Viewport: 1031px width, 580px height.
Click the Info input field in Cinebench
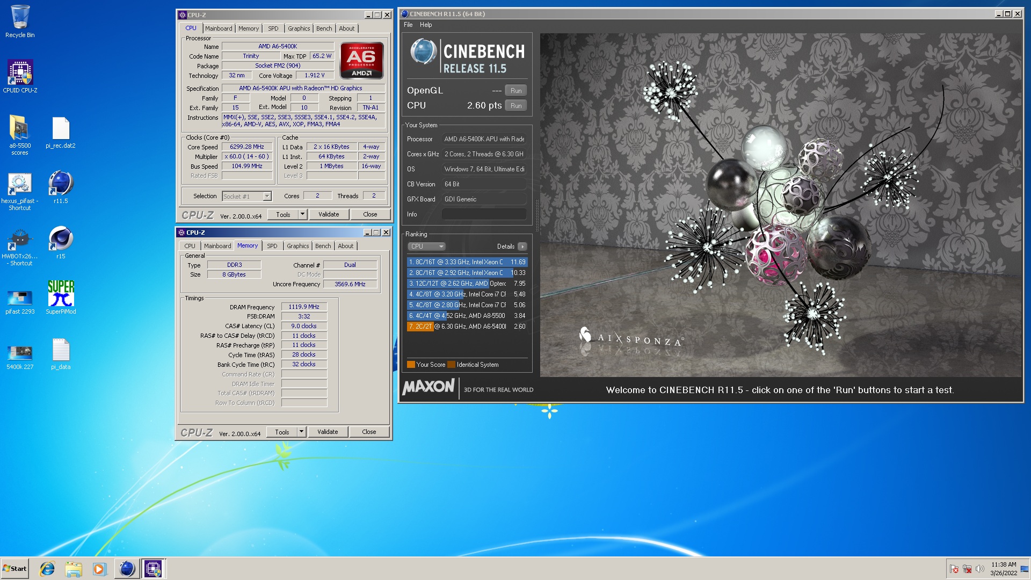tap(484, 214)
